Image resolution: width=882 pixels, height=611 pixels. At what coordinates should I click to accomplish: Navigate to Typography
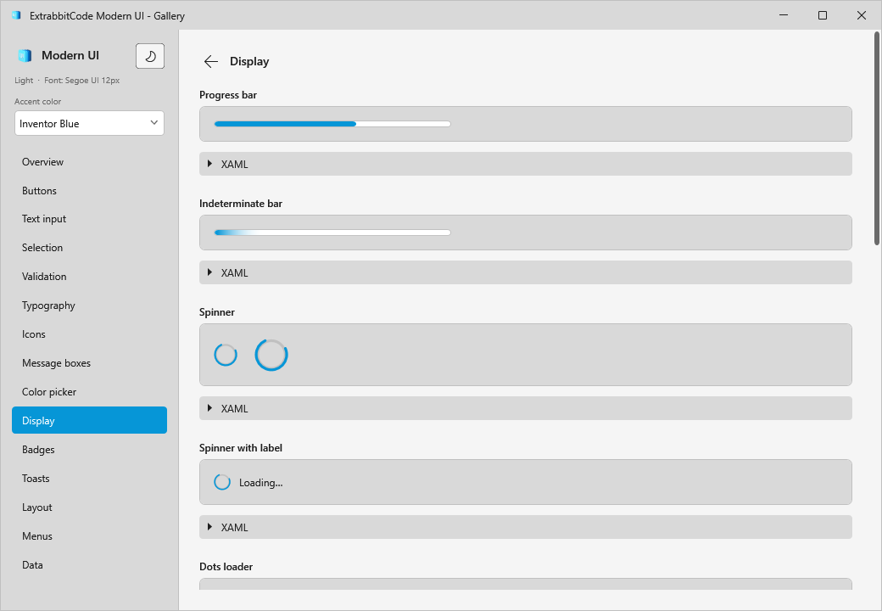[89, 305]
